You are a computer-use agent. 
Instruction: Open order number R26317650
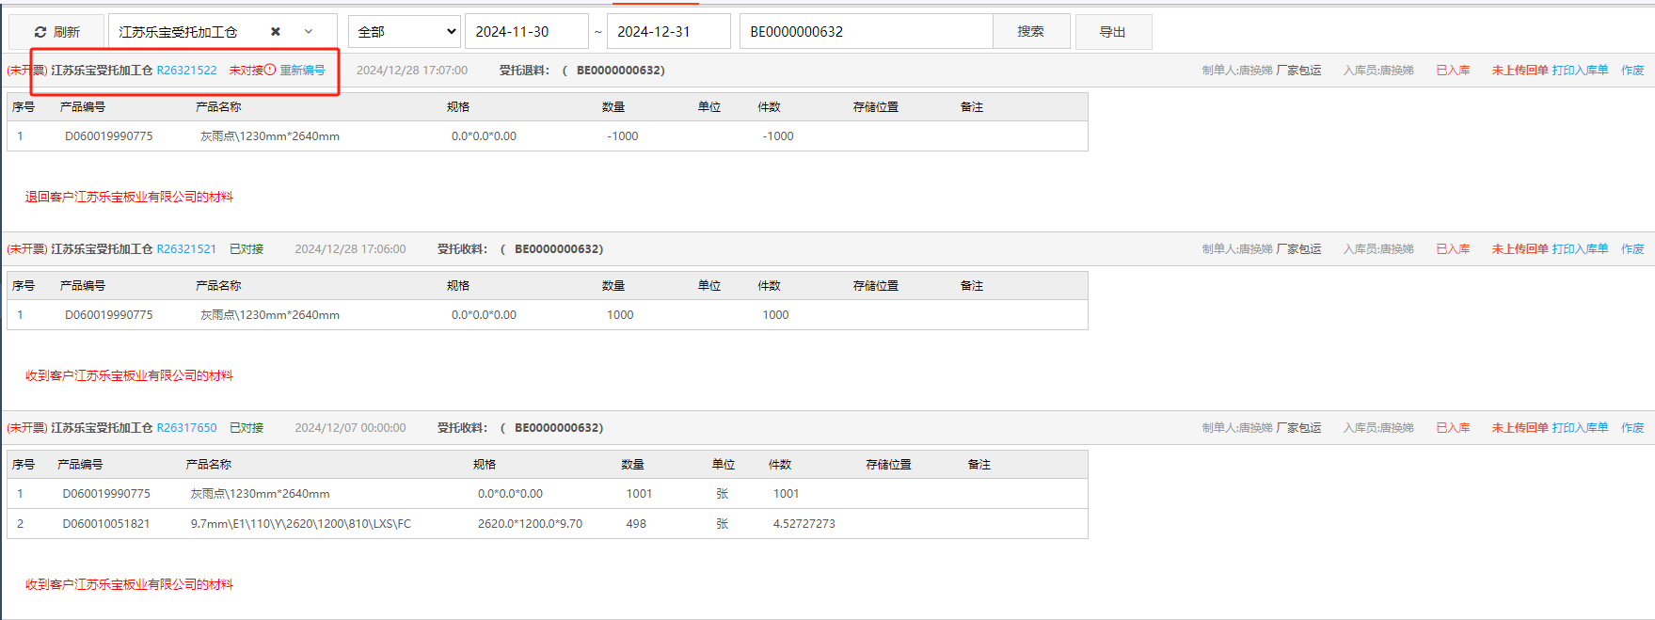(186, 428)
